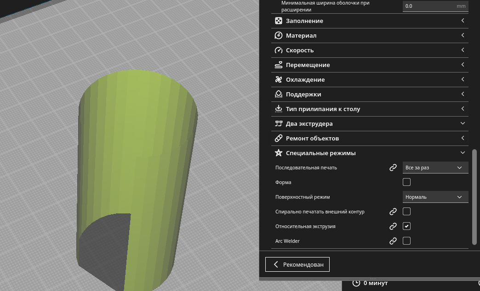Click the settings panel vertical scrollbar
Image resolution: width=480 pixels, height=291 pixels.
click(x=474, y=196)
